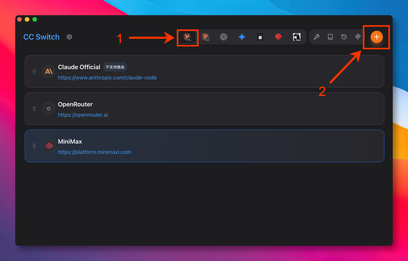Open the anthropic.com/claude-code link
Image resolution: width=408 pixels, height=261 pixels.
pos(107,78)
